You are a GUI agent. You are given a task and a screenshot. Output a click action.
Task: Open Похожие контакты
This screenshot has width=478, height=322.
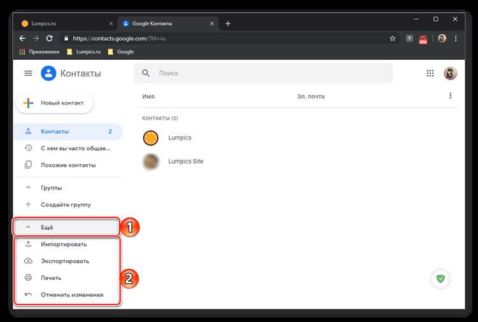[x=68, y=165]
